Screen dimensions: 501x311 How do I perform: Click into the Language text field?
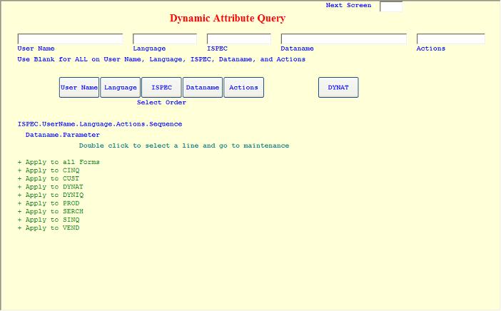pos(165,39)
